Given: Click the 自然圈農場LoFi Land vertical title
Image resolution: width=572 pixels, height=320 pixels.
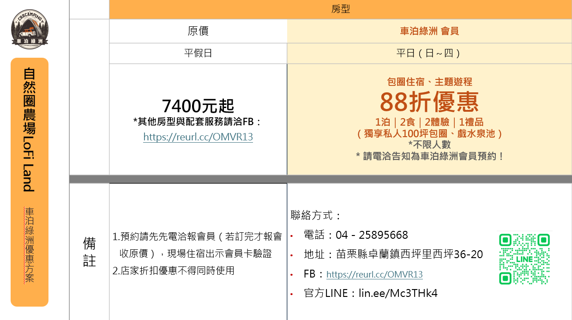Looking at the screenshot, I should 30,130.
